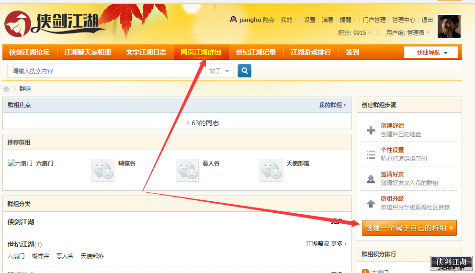Open the 侠剑江湖 category heading
This screenshot has height=273, width=475.
(x=21, y=222)
